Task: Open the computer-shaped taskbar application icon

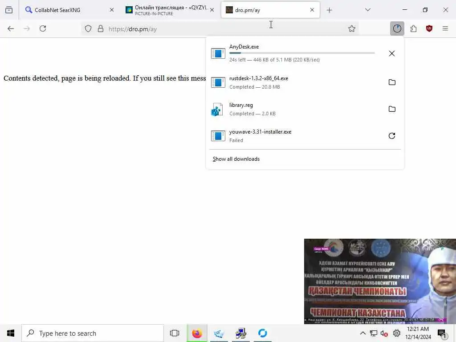Action: 241,333
